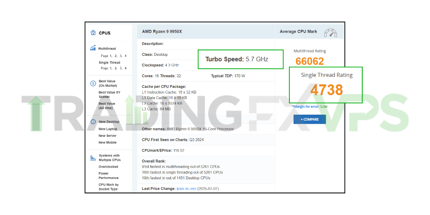430x215 pixels.
Task: Go to page 3 of Multithread charts
Action: click(x=121, y=56)
